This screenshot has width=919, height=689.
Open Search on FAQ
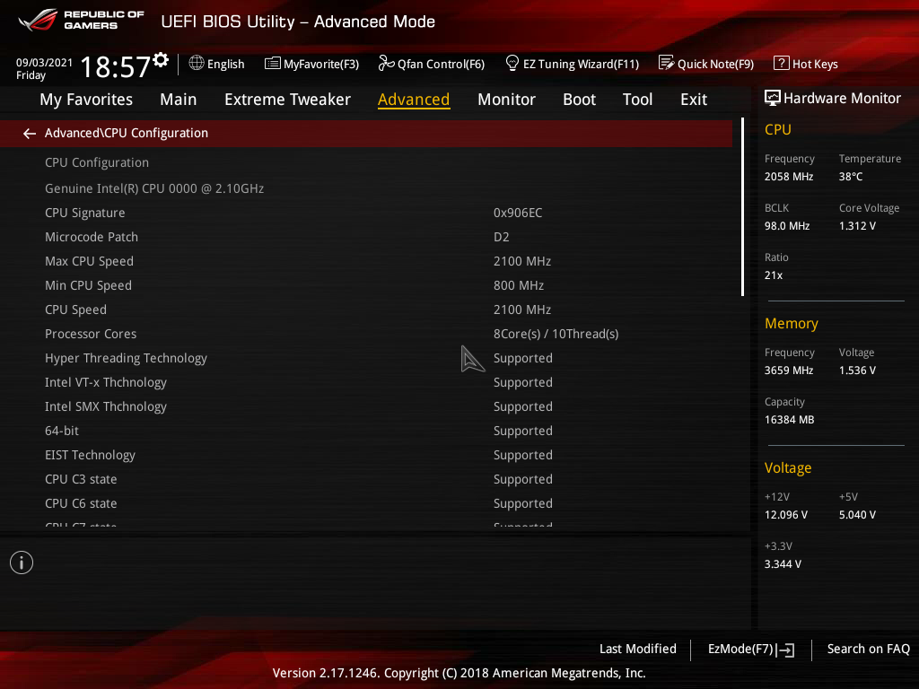(868, 650)
